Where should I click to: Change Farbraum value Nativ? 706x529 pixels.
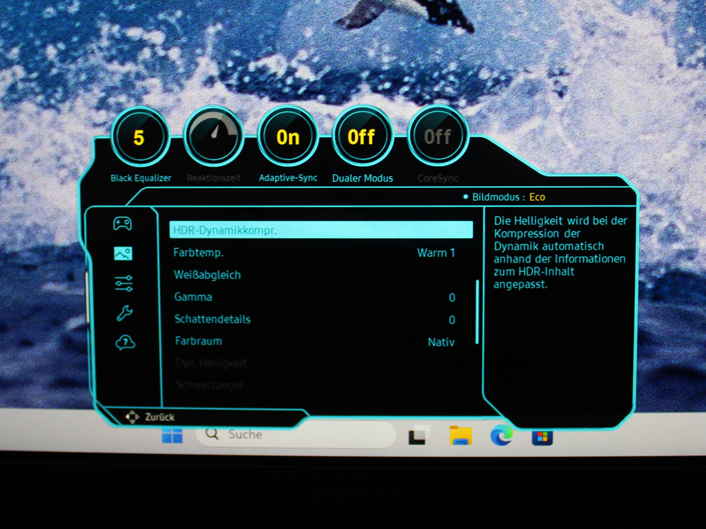[x=441, y=342]
